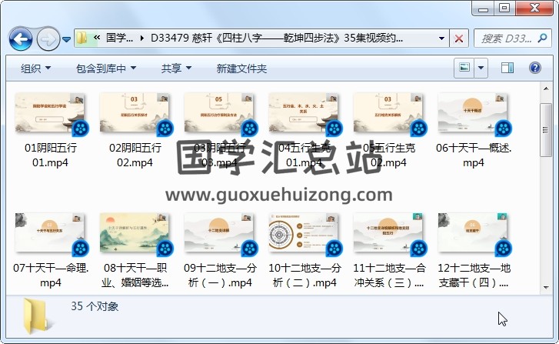Screen dimensions: 559x344
Task: Click the magnifier search icon
Action: pyautogui.click(x=543, y=38)
